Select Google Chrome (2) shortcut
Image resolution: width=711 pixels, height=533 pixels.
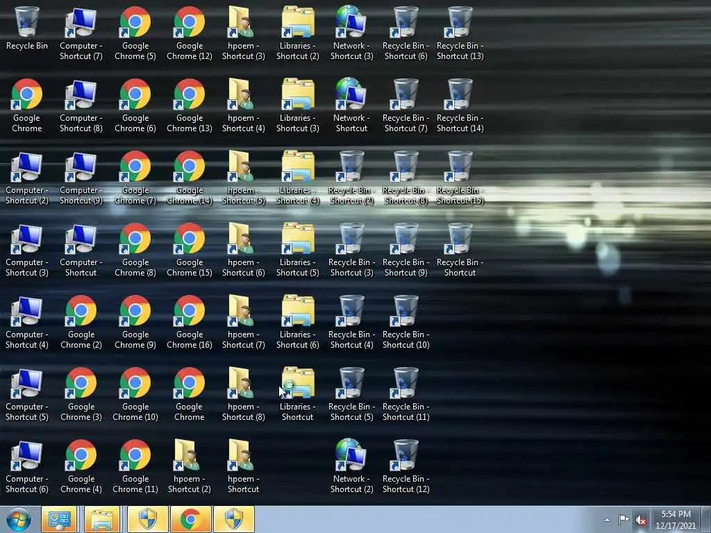click(81, 322)
